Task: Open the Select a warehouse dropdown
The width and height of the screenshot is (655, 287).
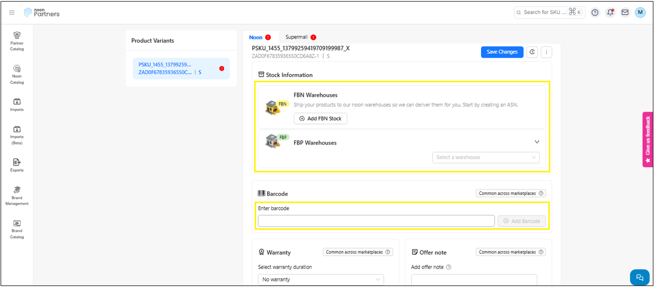Action: click(485, 157)
